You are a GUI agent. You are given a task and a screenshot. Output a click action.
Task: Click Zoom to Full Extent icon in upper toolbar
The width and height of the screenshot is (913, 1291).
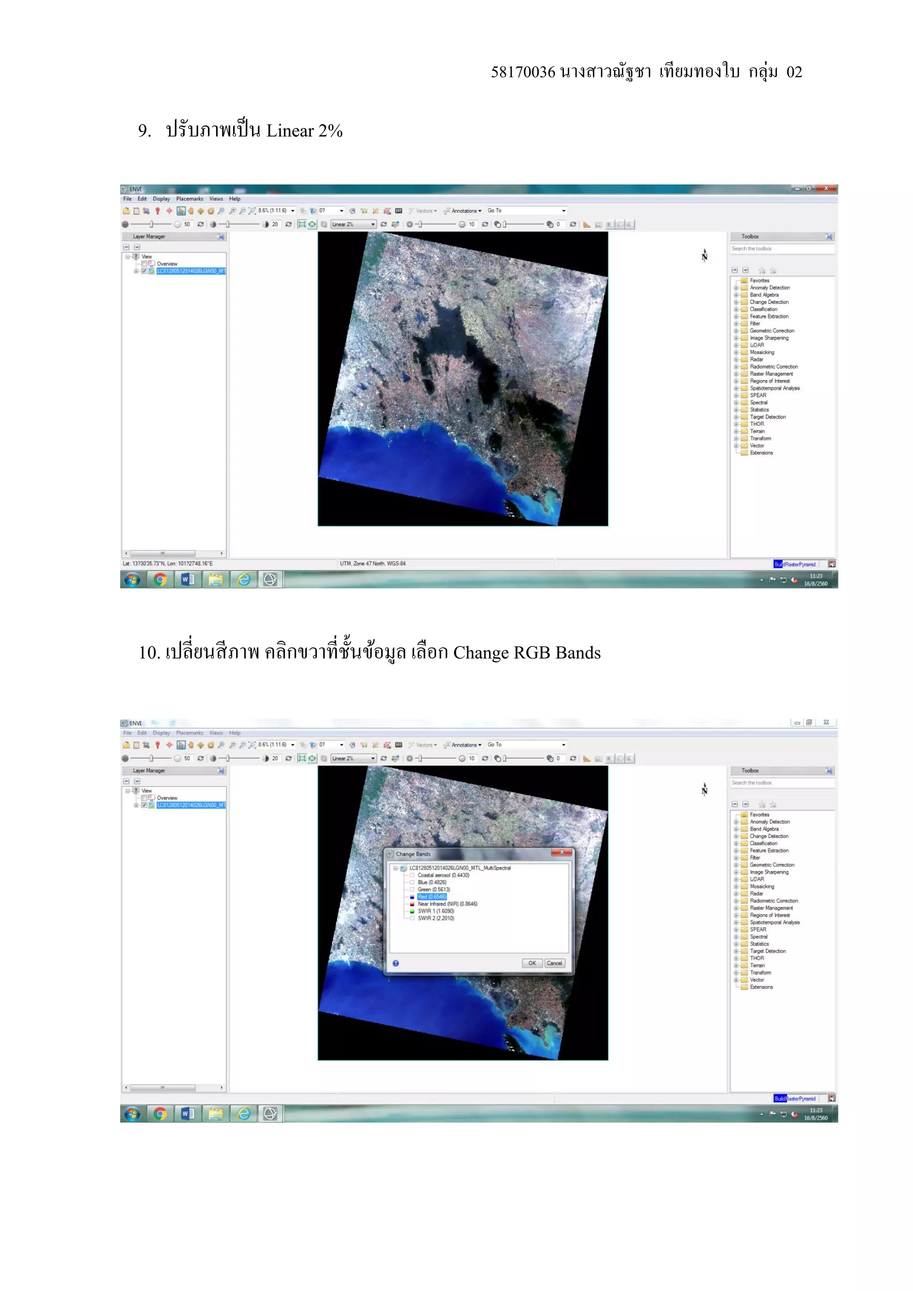click(252, 211)
